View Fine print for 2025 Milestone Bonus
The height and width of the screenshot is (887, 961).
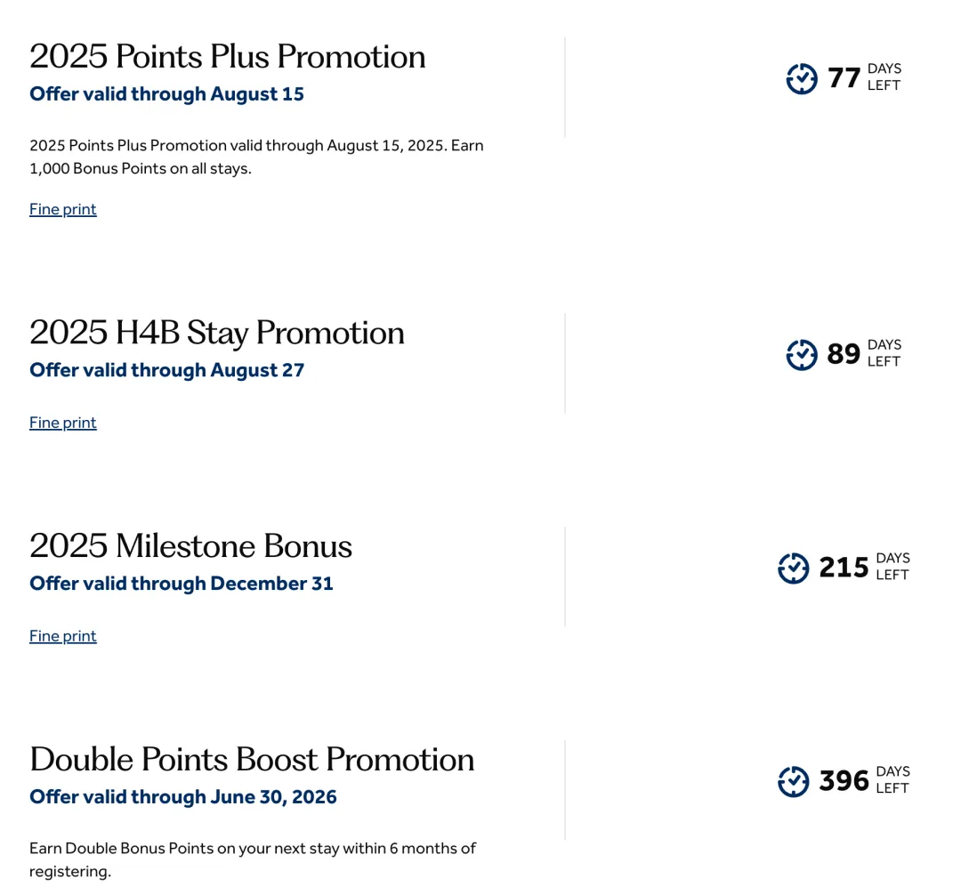pyautogui.click(x=63, y=636)
